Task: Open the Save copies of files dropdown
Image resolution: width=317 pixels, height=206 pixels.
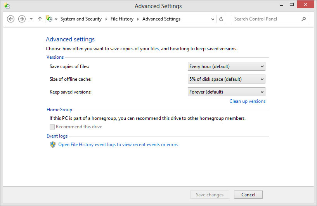Action: (226, 66)
